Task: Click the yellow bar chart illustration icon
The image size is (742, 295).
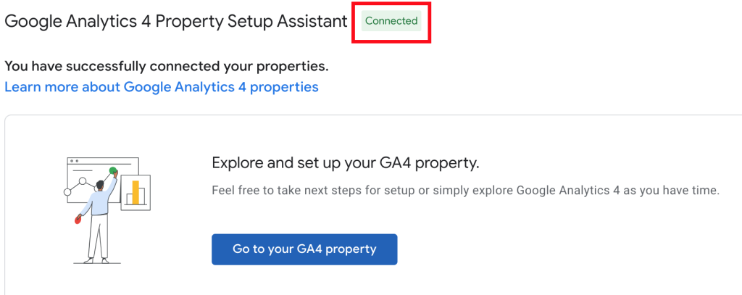Action: (136, 192)
